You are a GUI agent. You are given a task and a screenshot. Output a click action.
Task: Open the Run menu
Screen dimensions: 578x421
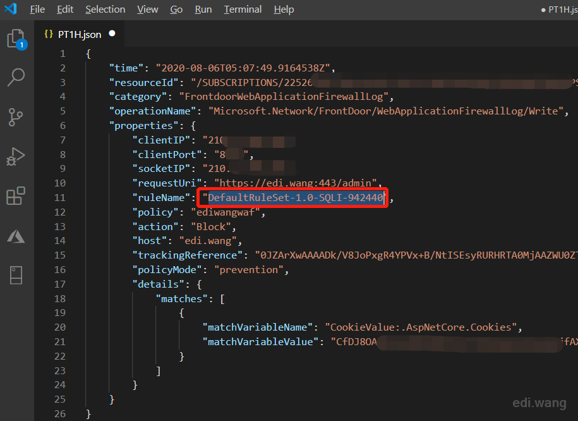[x=203, y=9]
